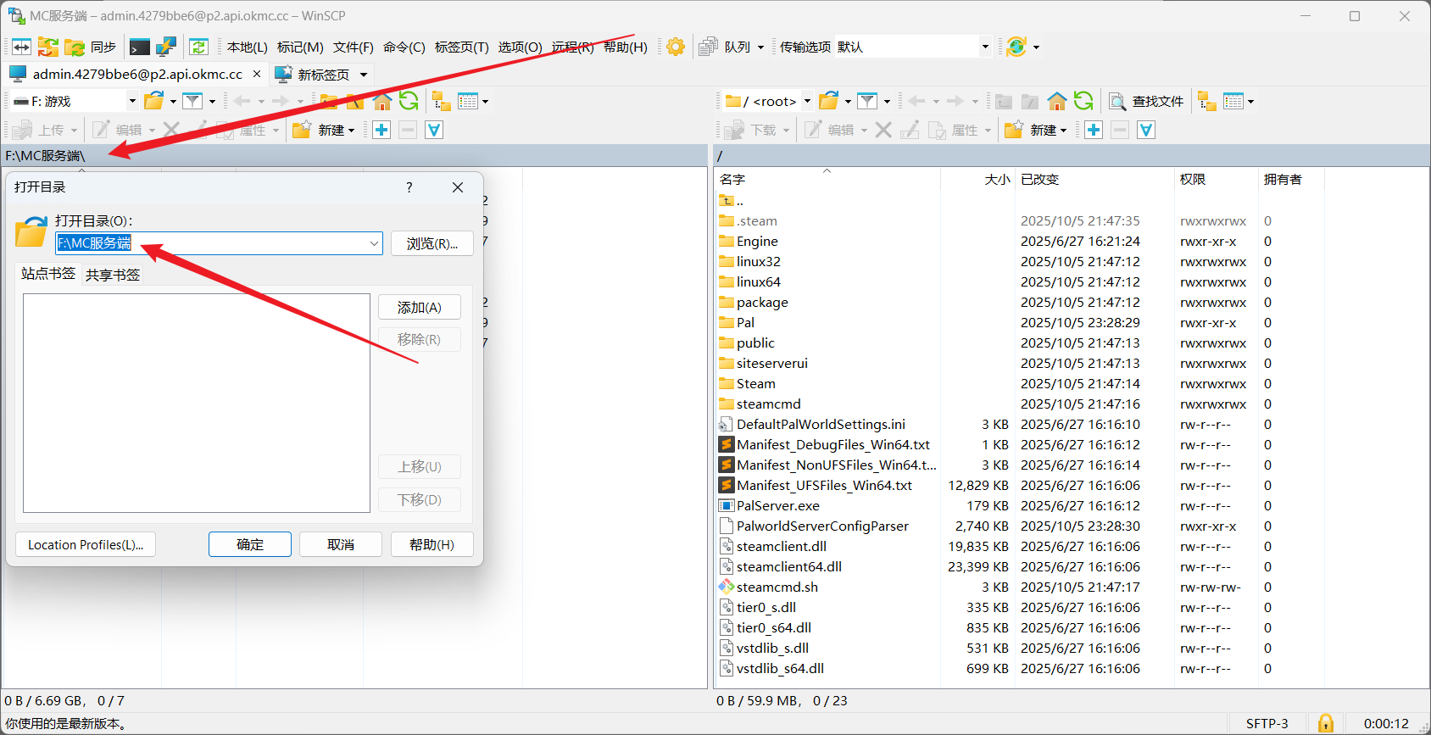Open Location Profiles(L)... button

86,544
